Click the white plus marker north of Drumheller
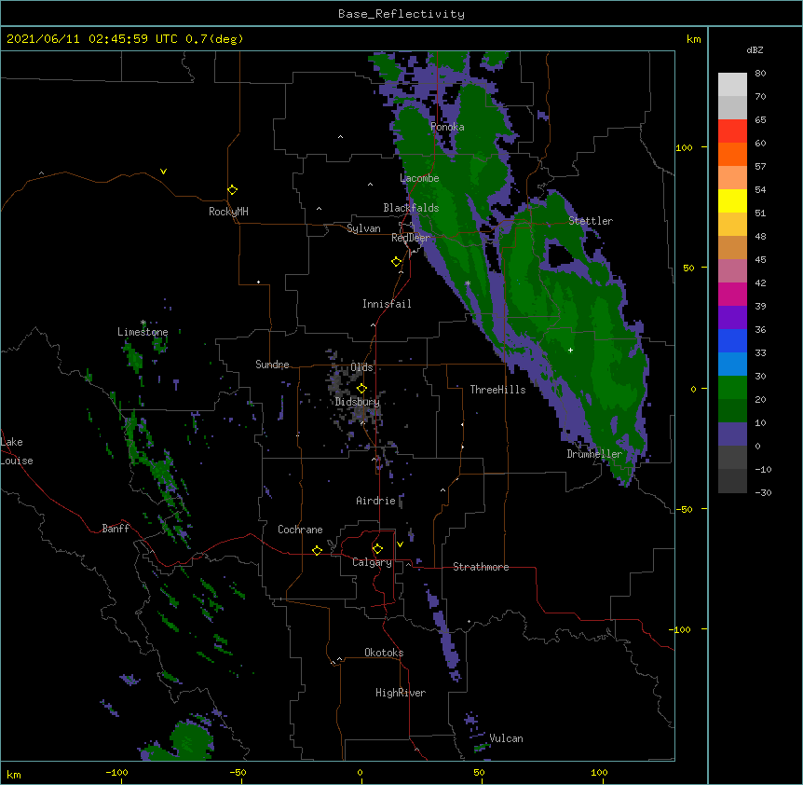Viewport: 803px width, 785px height. [570, 350]
